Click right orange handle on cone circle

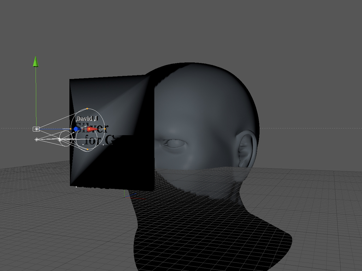coord(105,129)
